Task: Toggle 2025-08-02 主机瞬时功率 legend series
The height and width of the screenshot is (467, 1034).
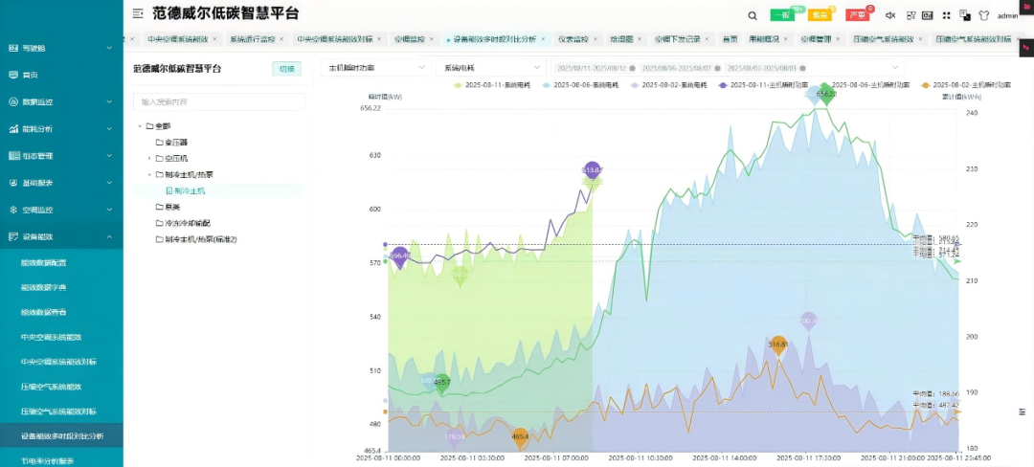Action: tap(959, 85)
